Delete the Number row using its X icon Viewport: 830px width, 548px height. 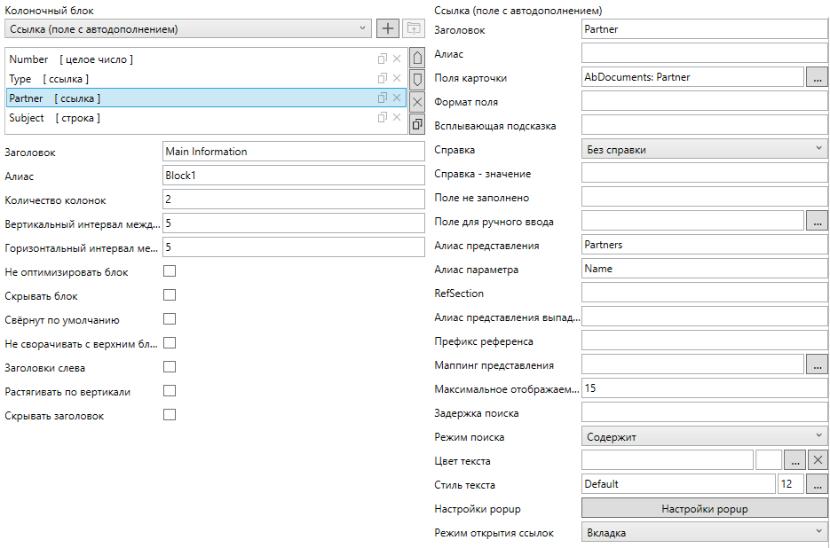[397, 59]
